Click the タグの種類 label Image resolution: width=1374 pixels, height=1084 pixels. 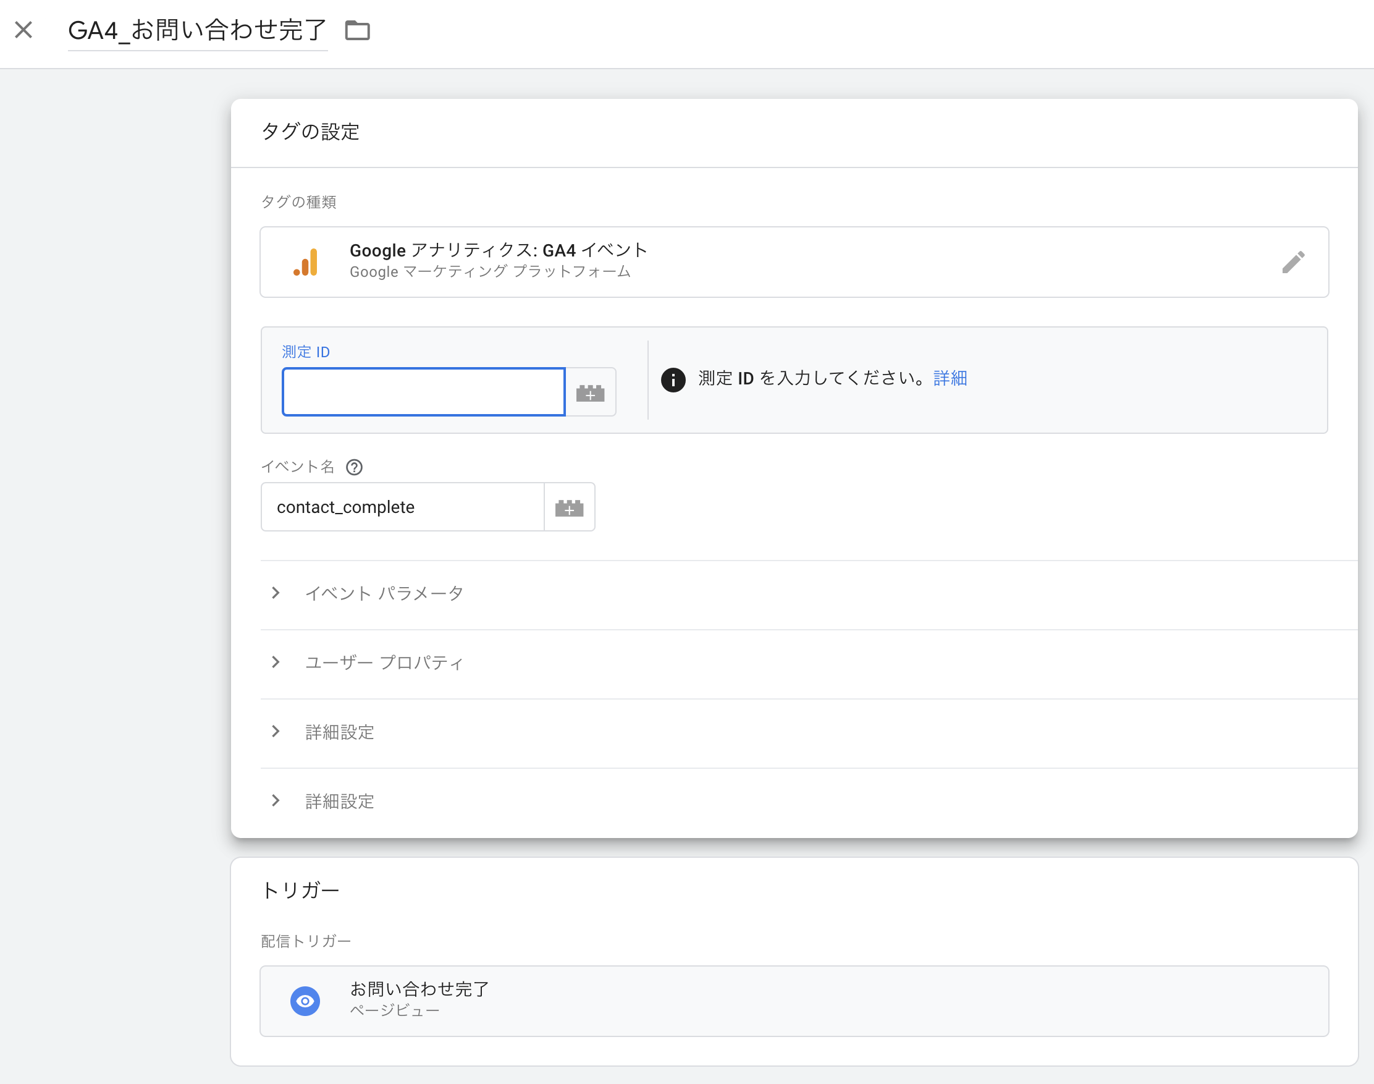pos(299,202)
